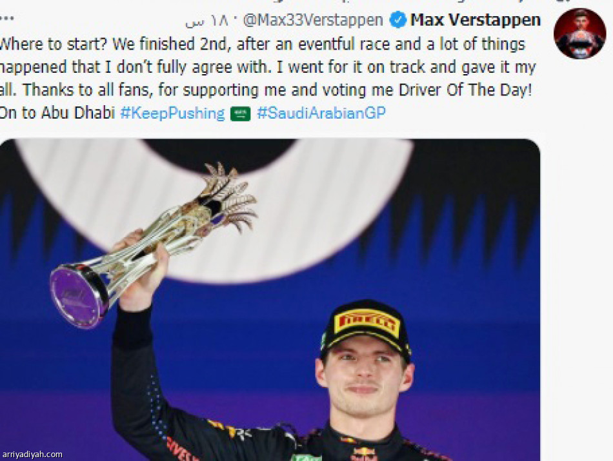613x461 pixels.
Task: Open the #KeepPushing hashtag
Action: click(x=172, y=113)
